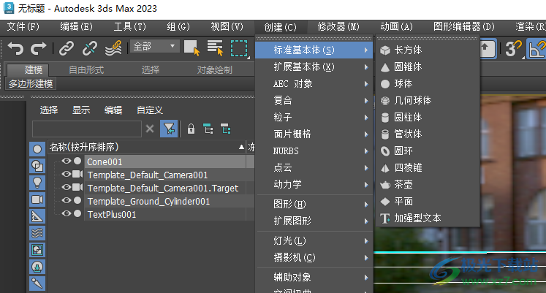This screenshot has height=293, width=546.
Task: Open scene explorer 自定义 menu
Action: 150,110
